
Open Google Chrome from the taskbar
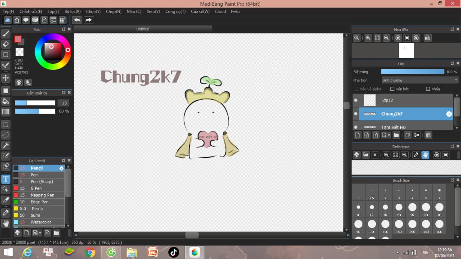click(90, 252)
